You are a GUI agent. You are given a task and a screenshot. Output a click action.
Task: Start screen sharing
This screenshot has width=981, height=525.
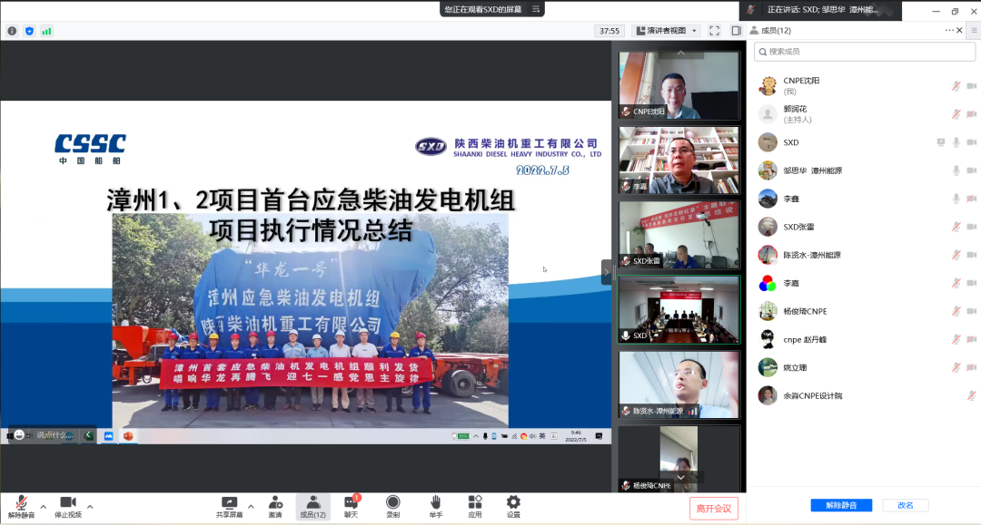click(229, 507)
